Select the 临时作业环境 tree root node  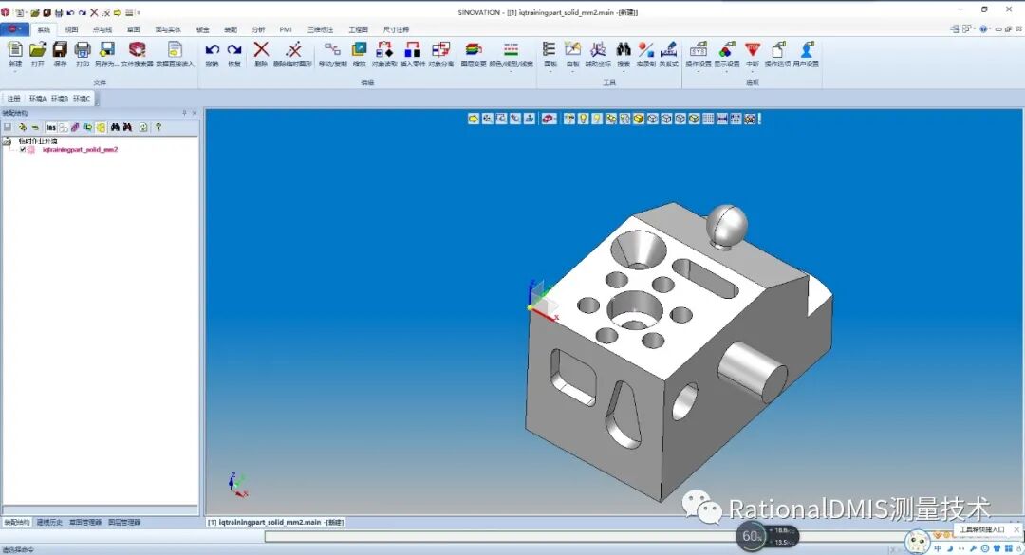point(38,141)
